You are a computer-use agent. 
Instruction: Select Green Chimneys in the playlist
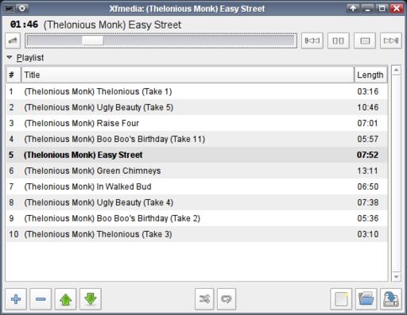point(196,171)
